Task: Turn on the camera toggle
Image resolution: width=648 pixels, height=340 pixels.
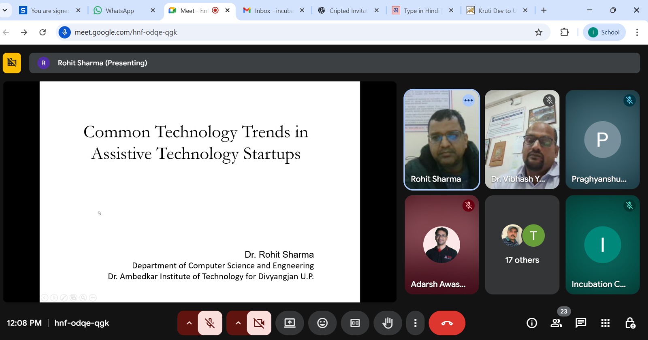Action: [x=259, y=323]
